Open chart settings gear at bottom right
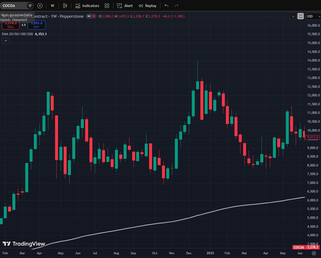321x258 pixels. click(x=314, y=253)
